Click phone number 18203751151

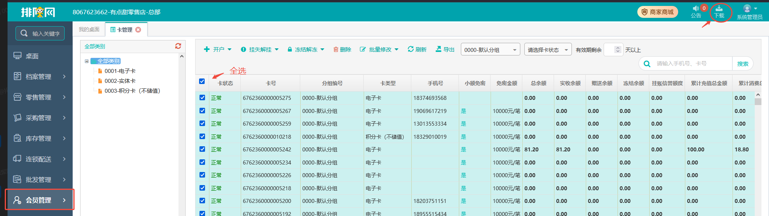(430, 201)
